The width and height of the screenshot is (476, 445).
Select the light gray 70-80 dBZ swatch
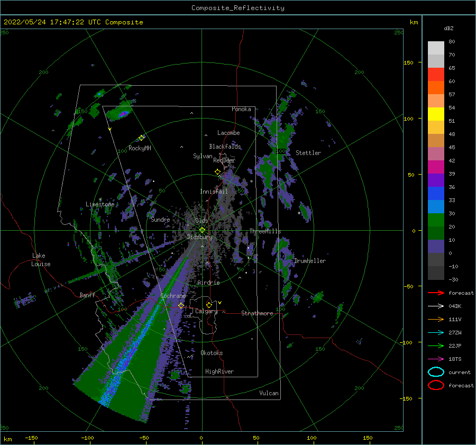pyautogui.click(x=436, y=48)
